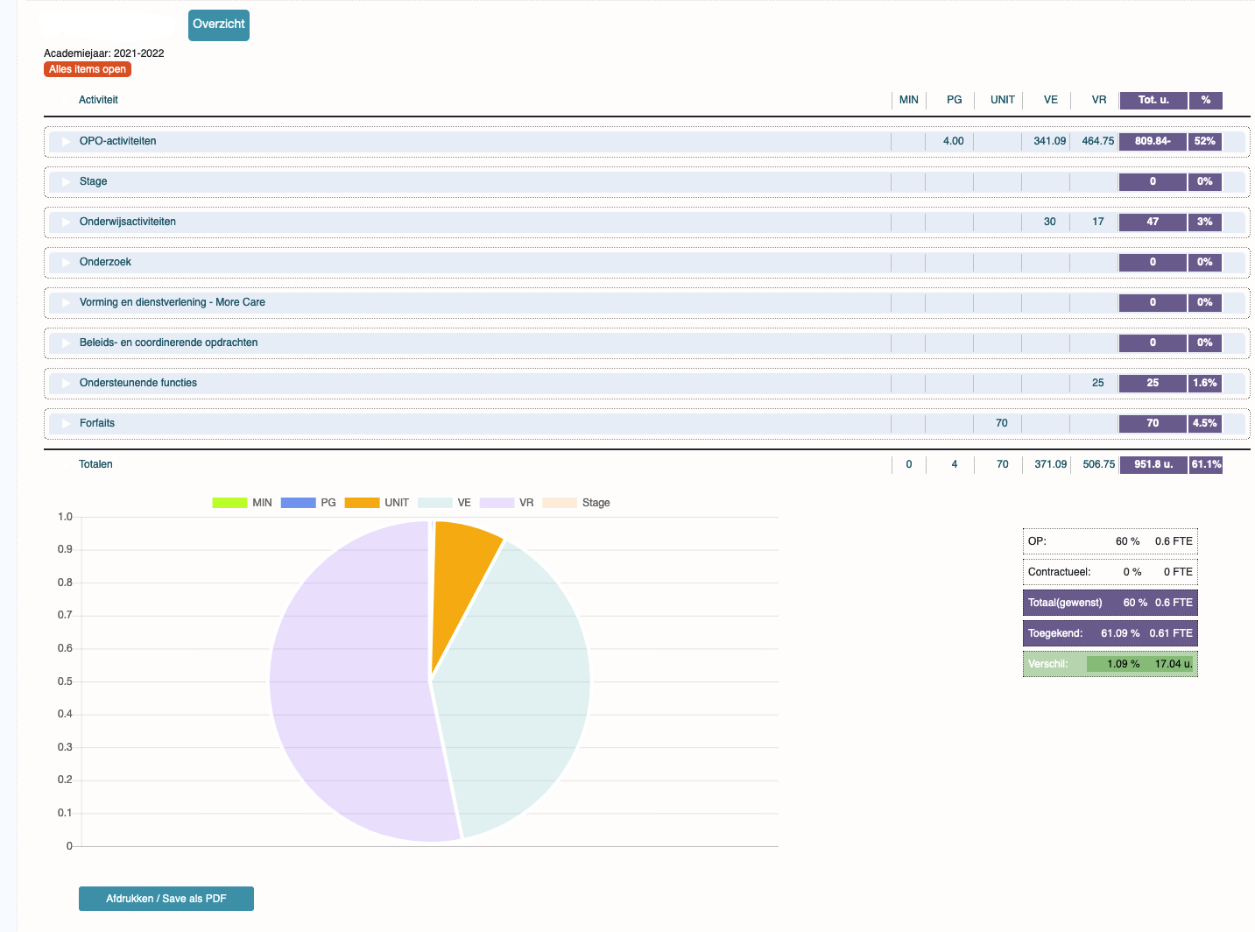Expand the OPO-activiteiten row arrow
1255x932 pixels.
tap(66, 141)
